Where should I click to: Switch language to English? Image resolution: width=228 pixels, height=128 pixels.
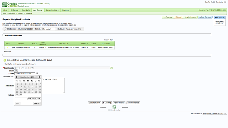click(x=213, y=2)
